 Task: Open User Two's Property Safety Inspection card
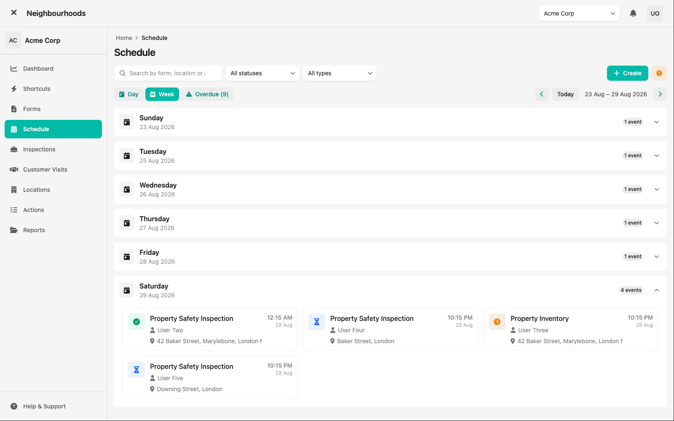coord(210,329)
